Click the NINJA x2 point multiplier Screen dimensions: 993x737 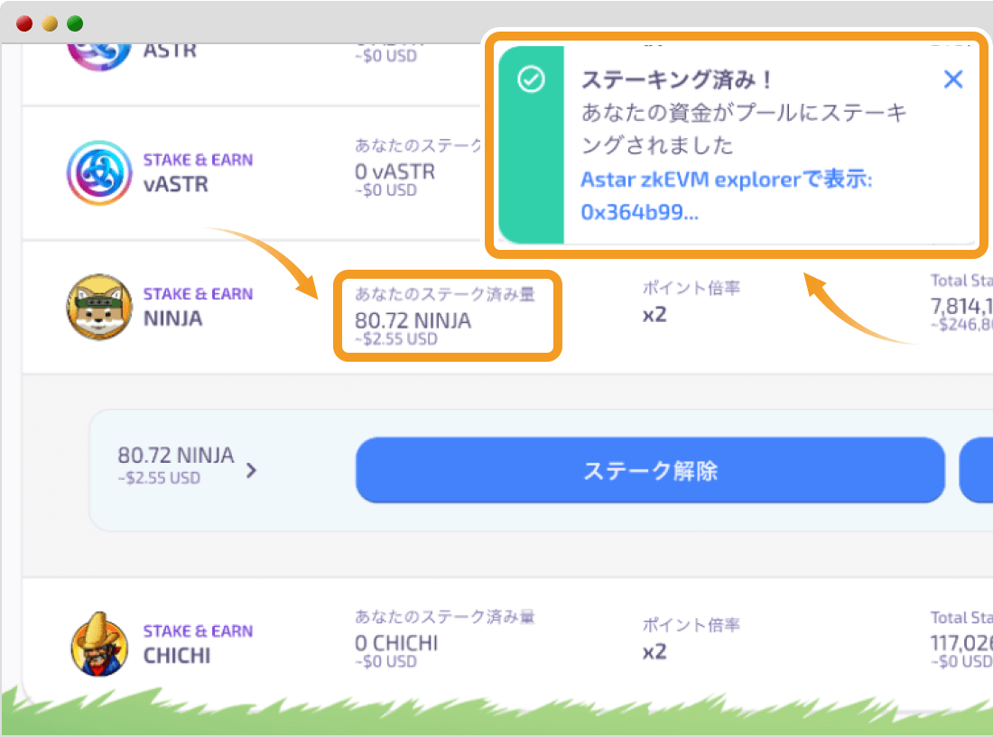(654, 315)
